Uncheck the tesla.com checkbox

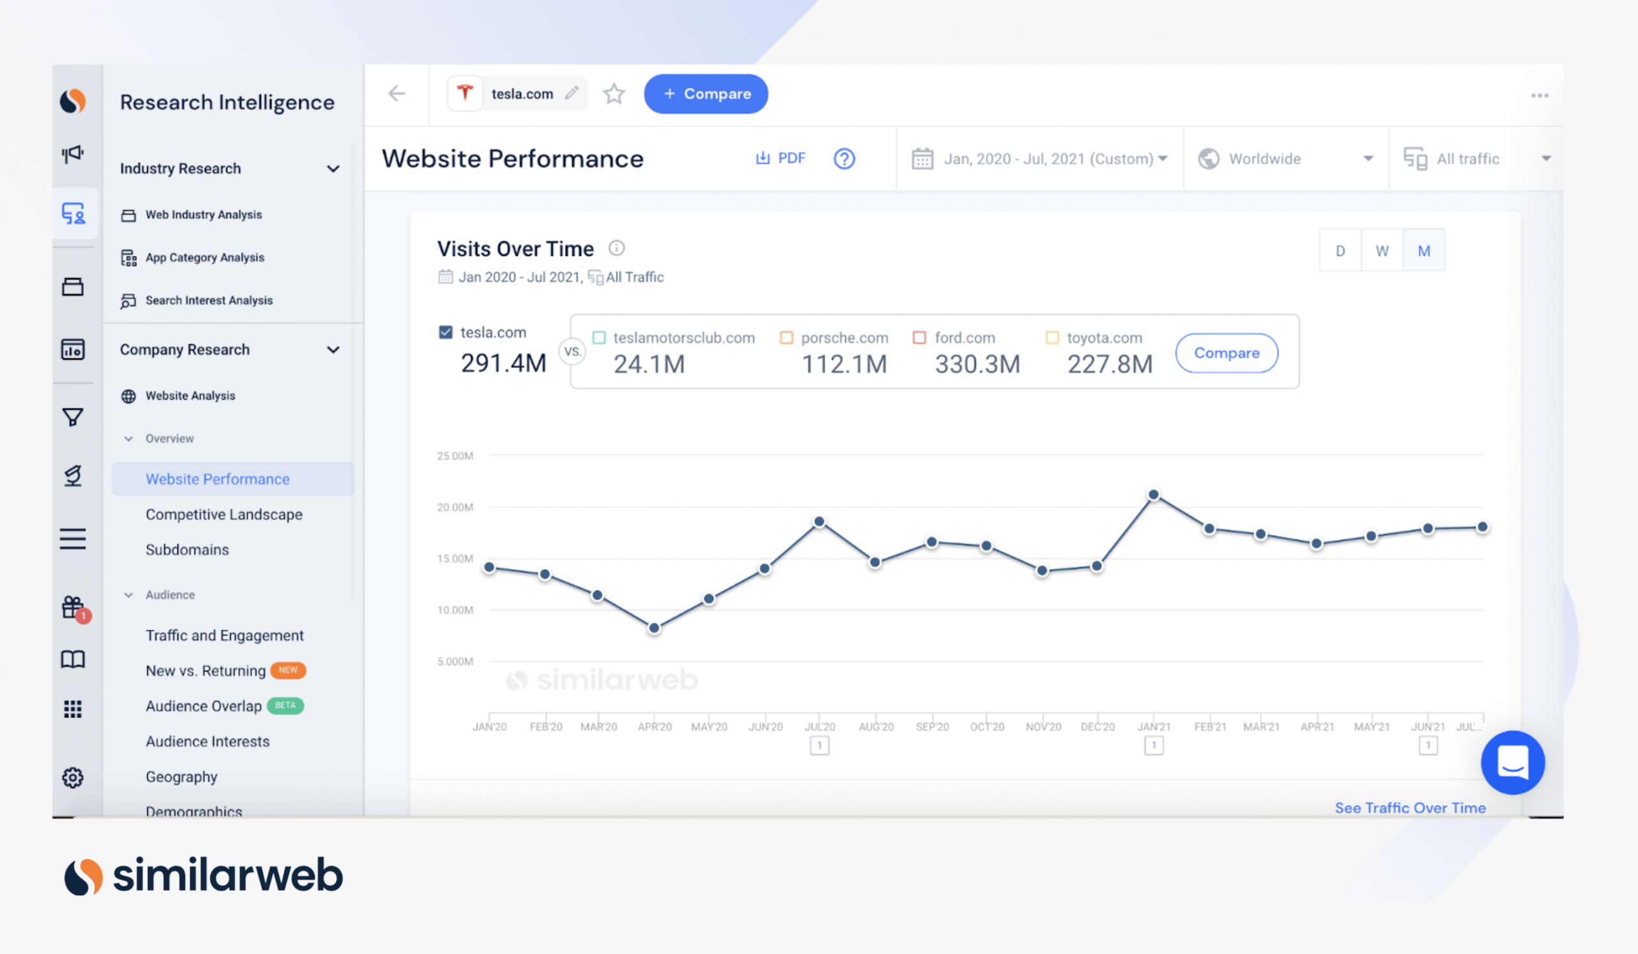pos(445,332)
